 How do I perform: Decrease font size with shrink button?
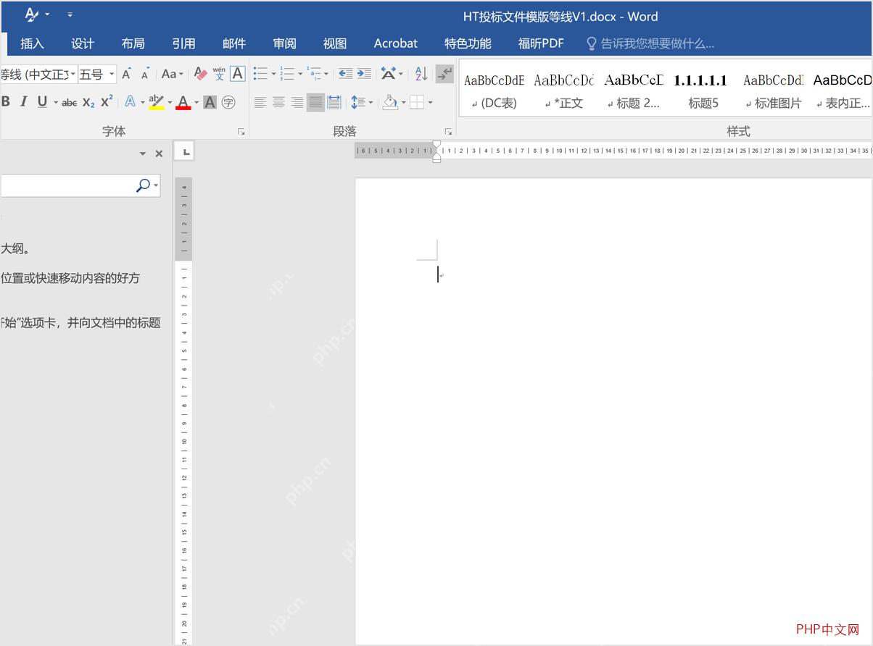145,74
